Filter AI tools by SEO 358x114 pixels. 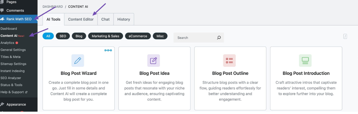coord(63,36)
